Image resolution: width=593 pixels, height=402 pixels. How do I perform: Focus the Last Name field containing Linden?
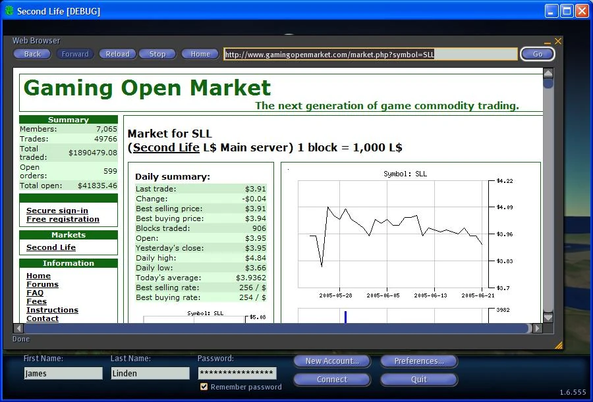pos(150,373)
